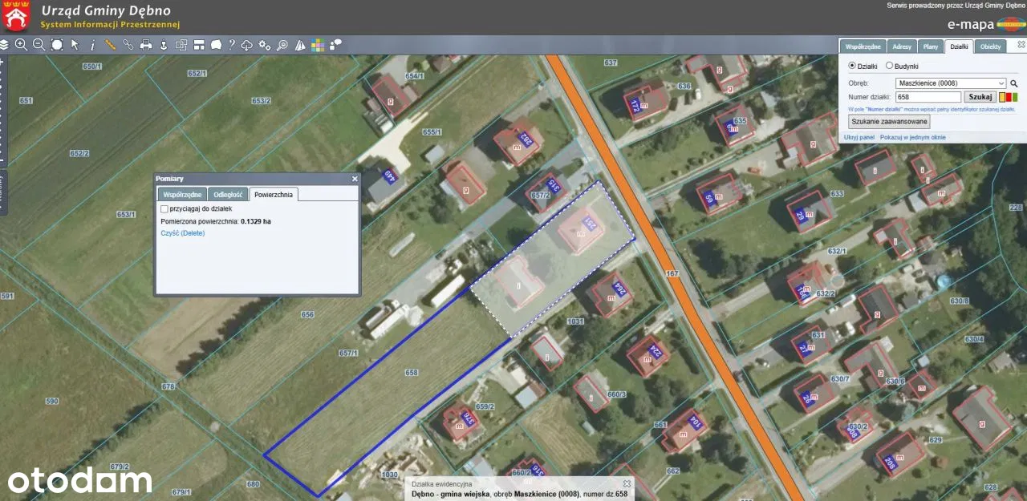This screenshot has width=1027, height=501.
Task: Switch to the Adresy tab
Action: pos(902,46)
